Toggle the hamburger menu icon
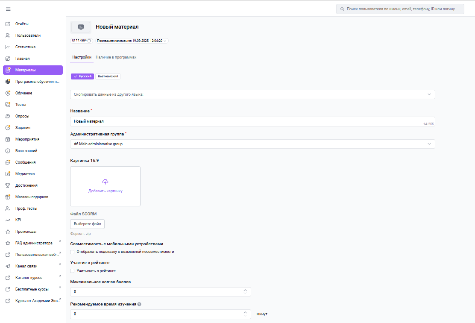This screenshot has height=323, width=475. pyautogui.click(x=8, y=9)
